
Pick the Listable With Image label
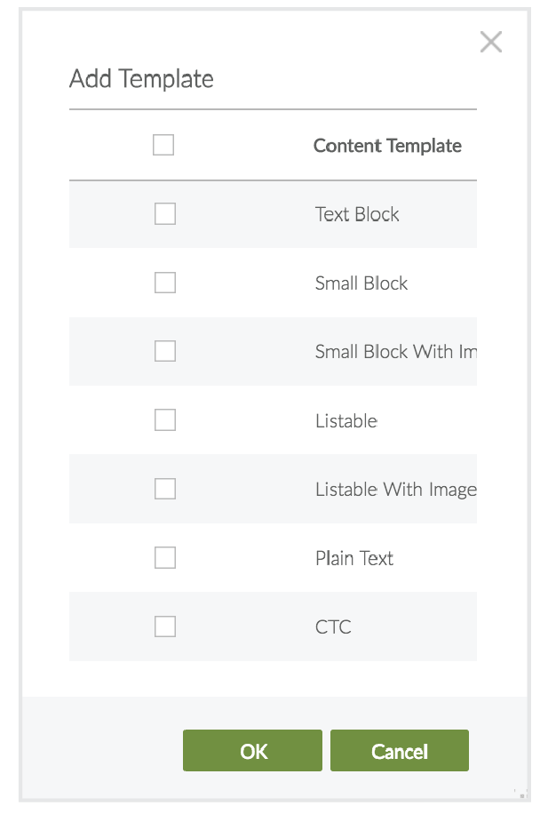(x=395, y=490)
